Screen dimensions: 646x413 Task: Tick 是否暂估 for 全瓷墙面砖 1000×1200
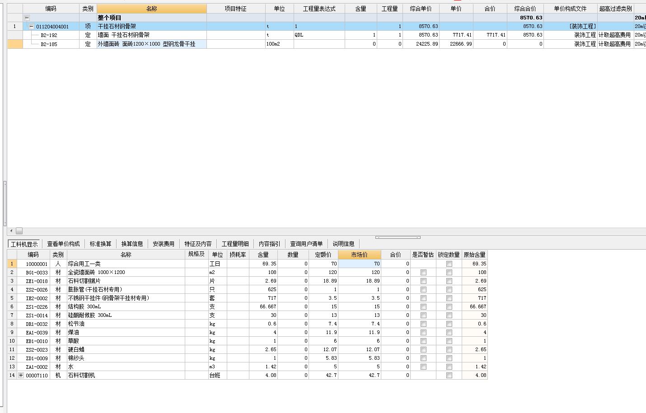click(x=423, y=272)
